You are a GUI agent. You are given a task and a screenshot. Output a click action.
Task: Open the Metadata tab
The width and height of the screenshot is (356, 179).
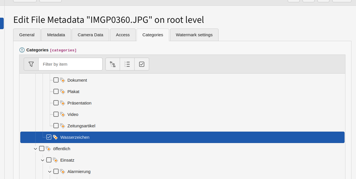(x=56, y=35)
